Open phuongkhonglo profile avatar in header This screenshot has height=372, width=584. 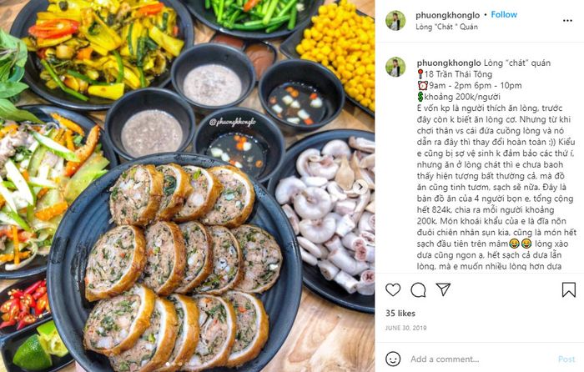click(395, 21)
